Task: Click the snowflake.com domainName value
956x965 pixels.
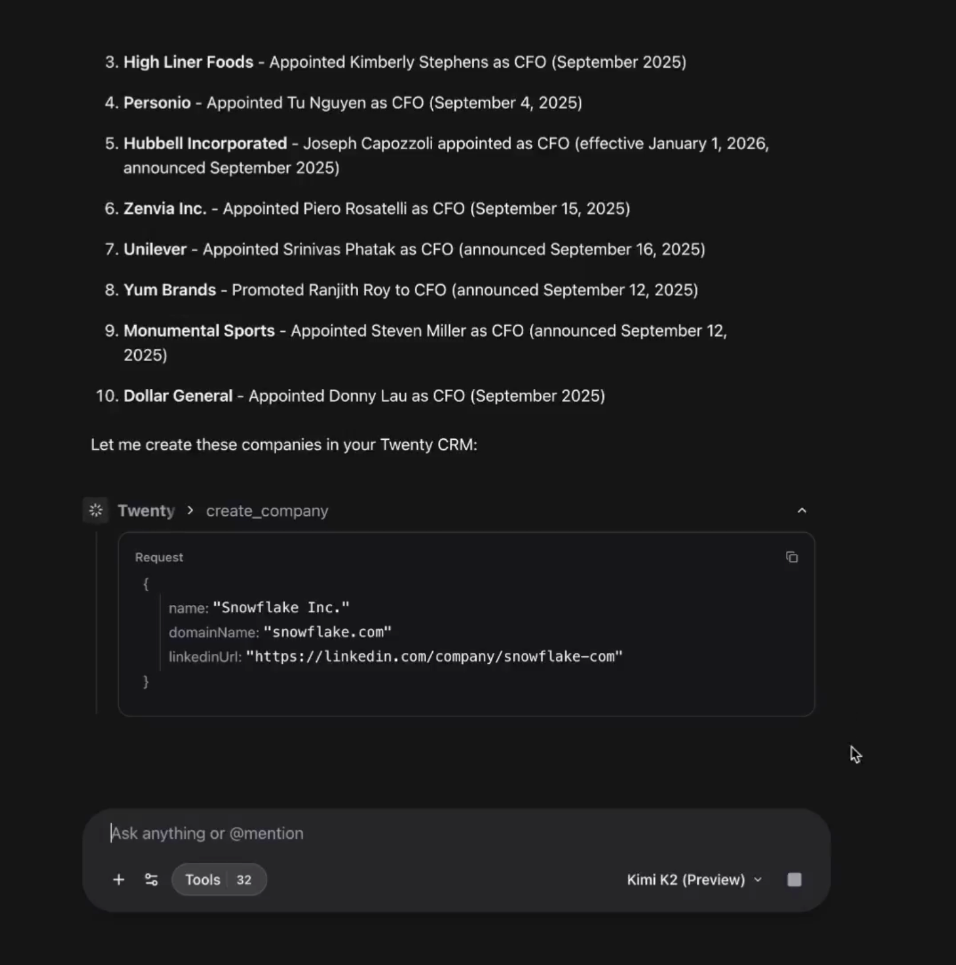Action: pos(327,632)
